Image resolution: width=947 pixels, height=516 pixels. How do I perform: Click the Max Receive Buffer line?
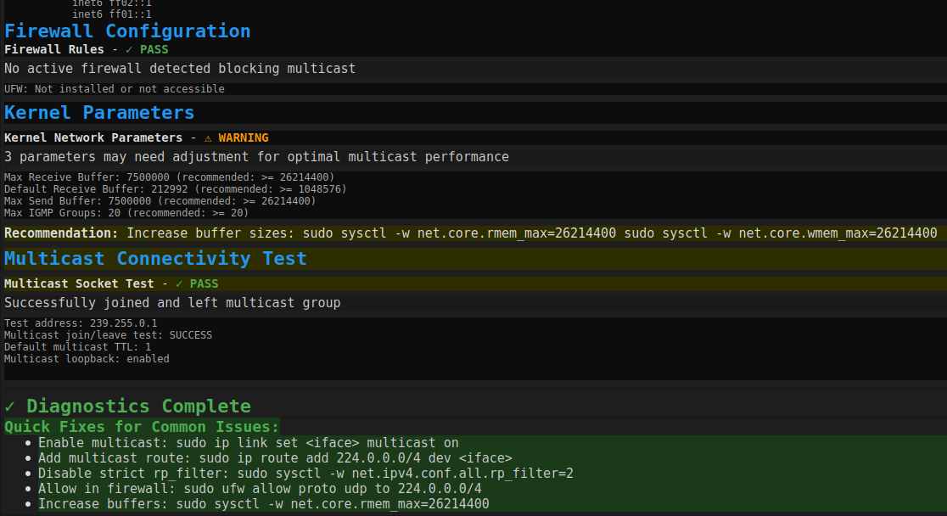pos(169,177)
